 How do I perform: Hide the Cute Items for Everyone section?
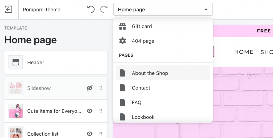(x=90, y=111)
